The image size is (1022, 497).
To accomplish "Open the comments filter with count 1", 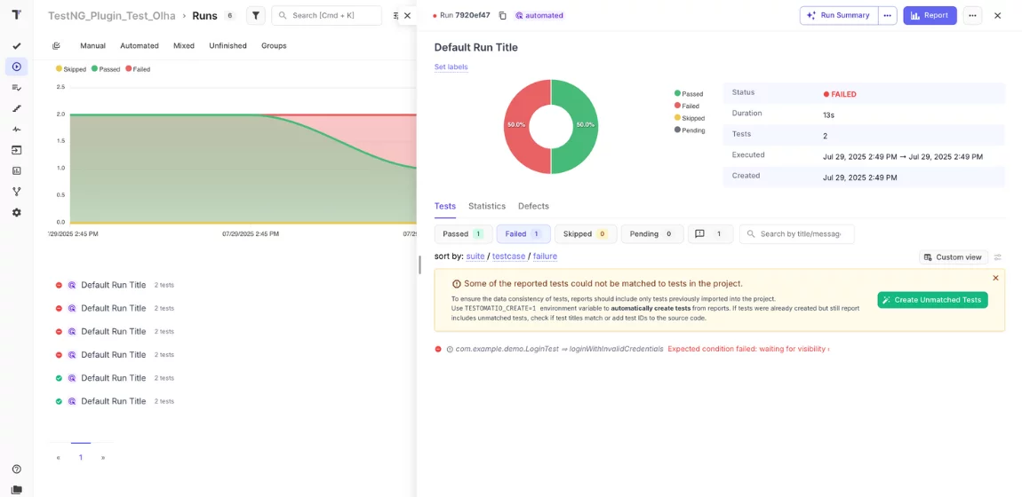I will coord(710,234).
